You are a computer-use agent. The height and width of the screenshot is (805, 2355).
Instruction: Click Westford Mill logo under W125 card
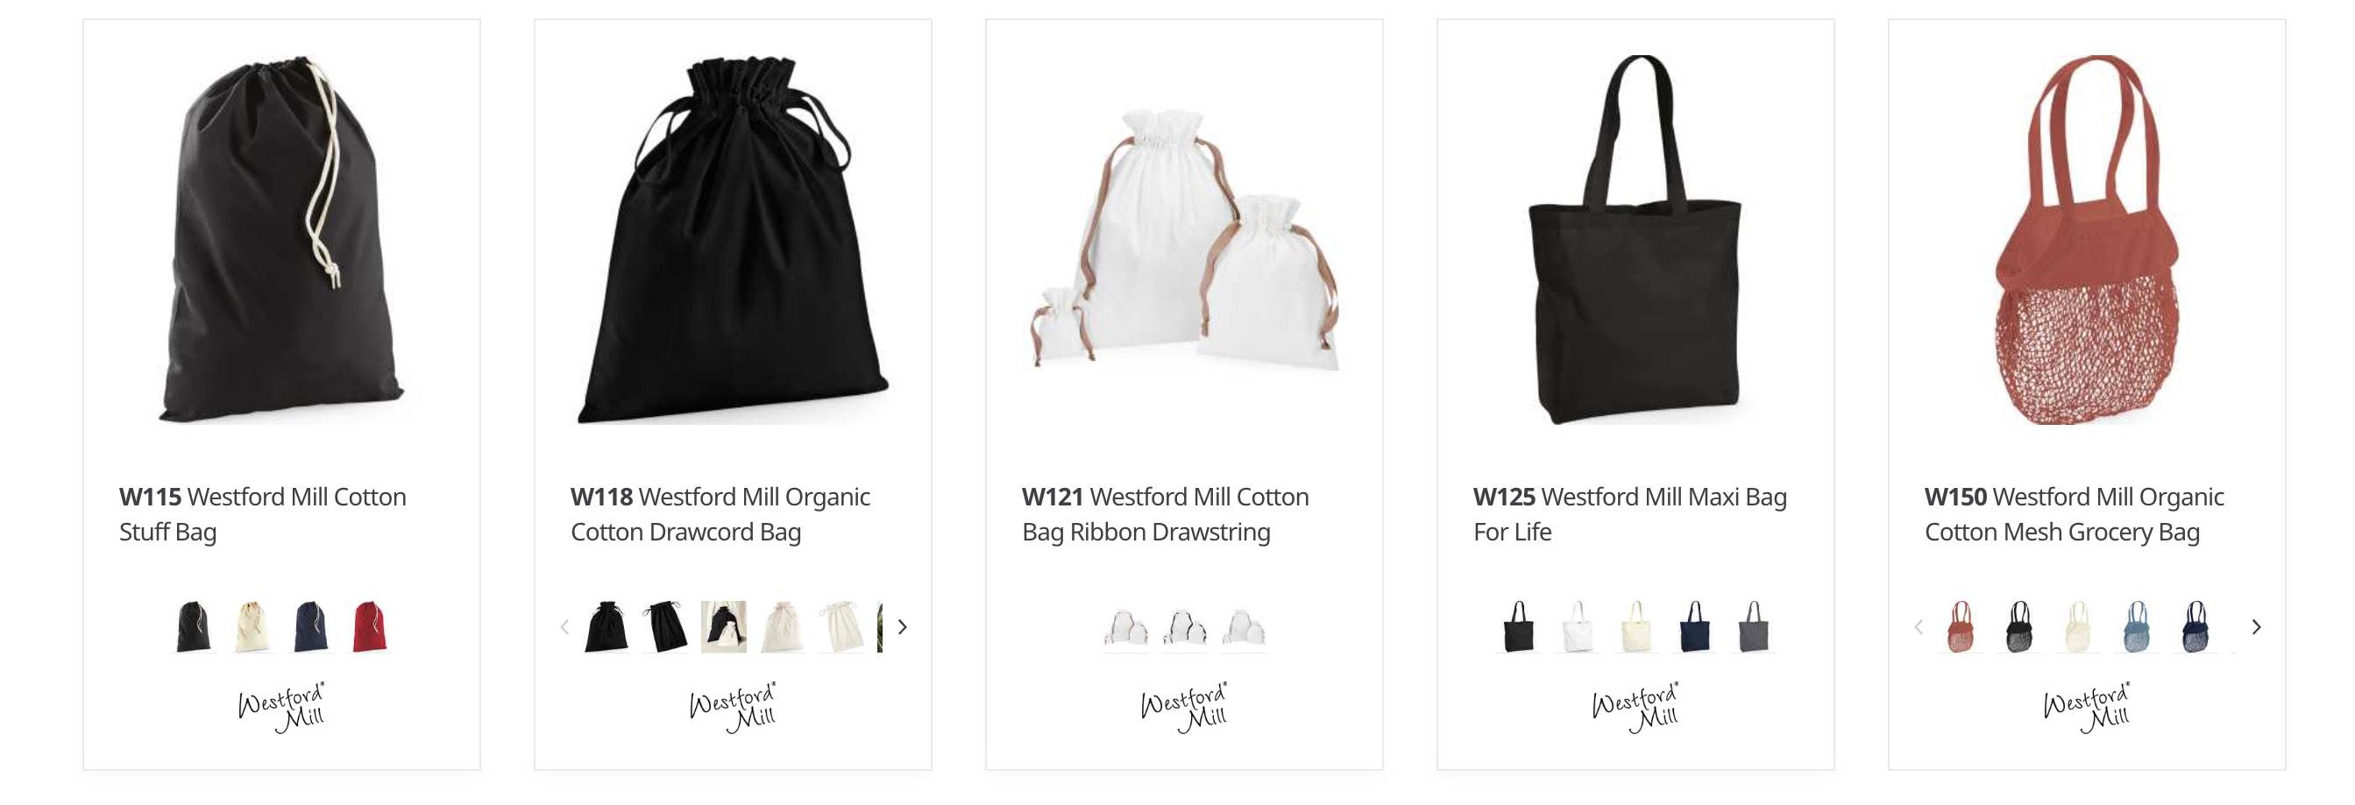point(1635,708)
